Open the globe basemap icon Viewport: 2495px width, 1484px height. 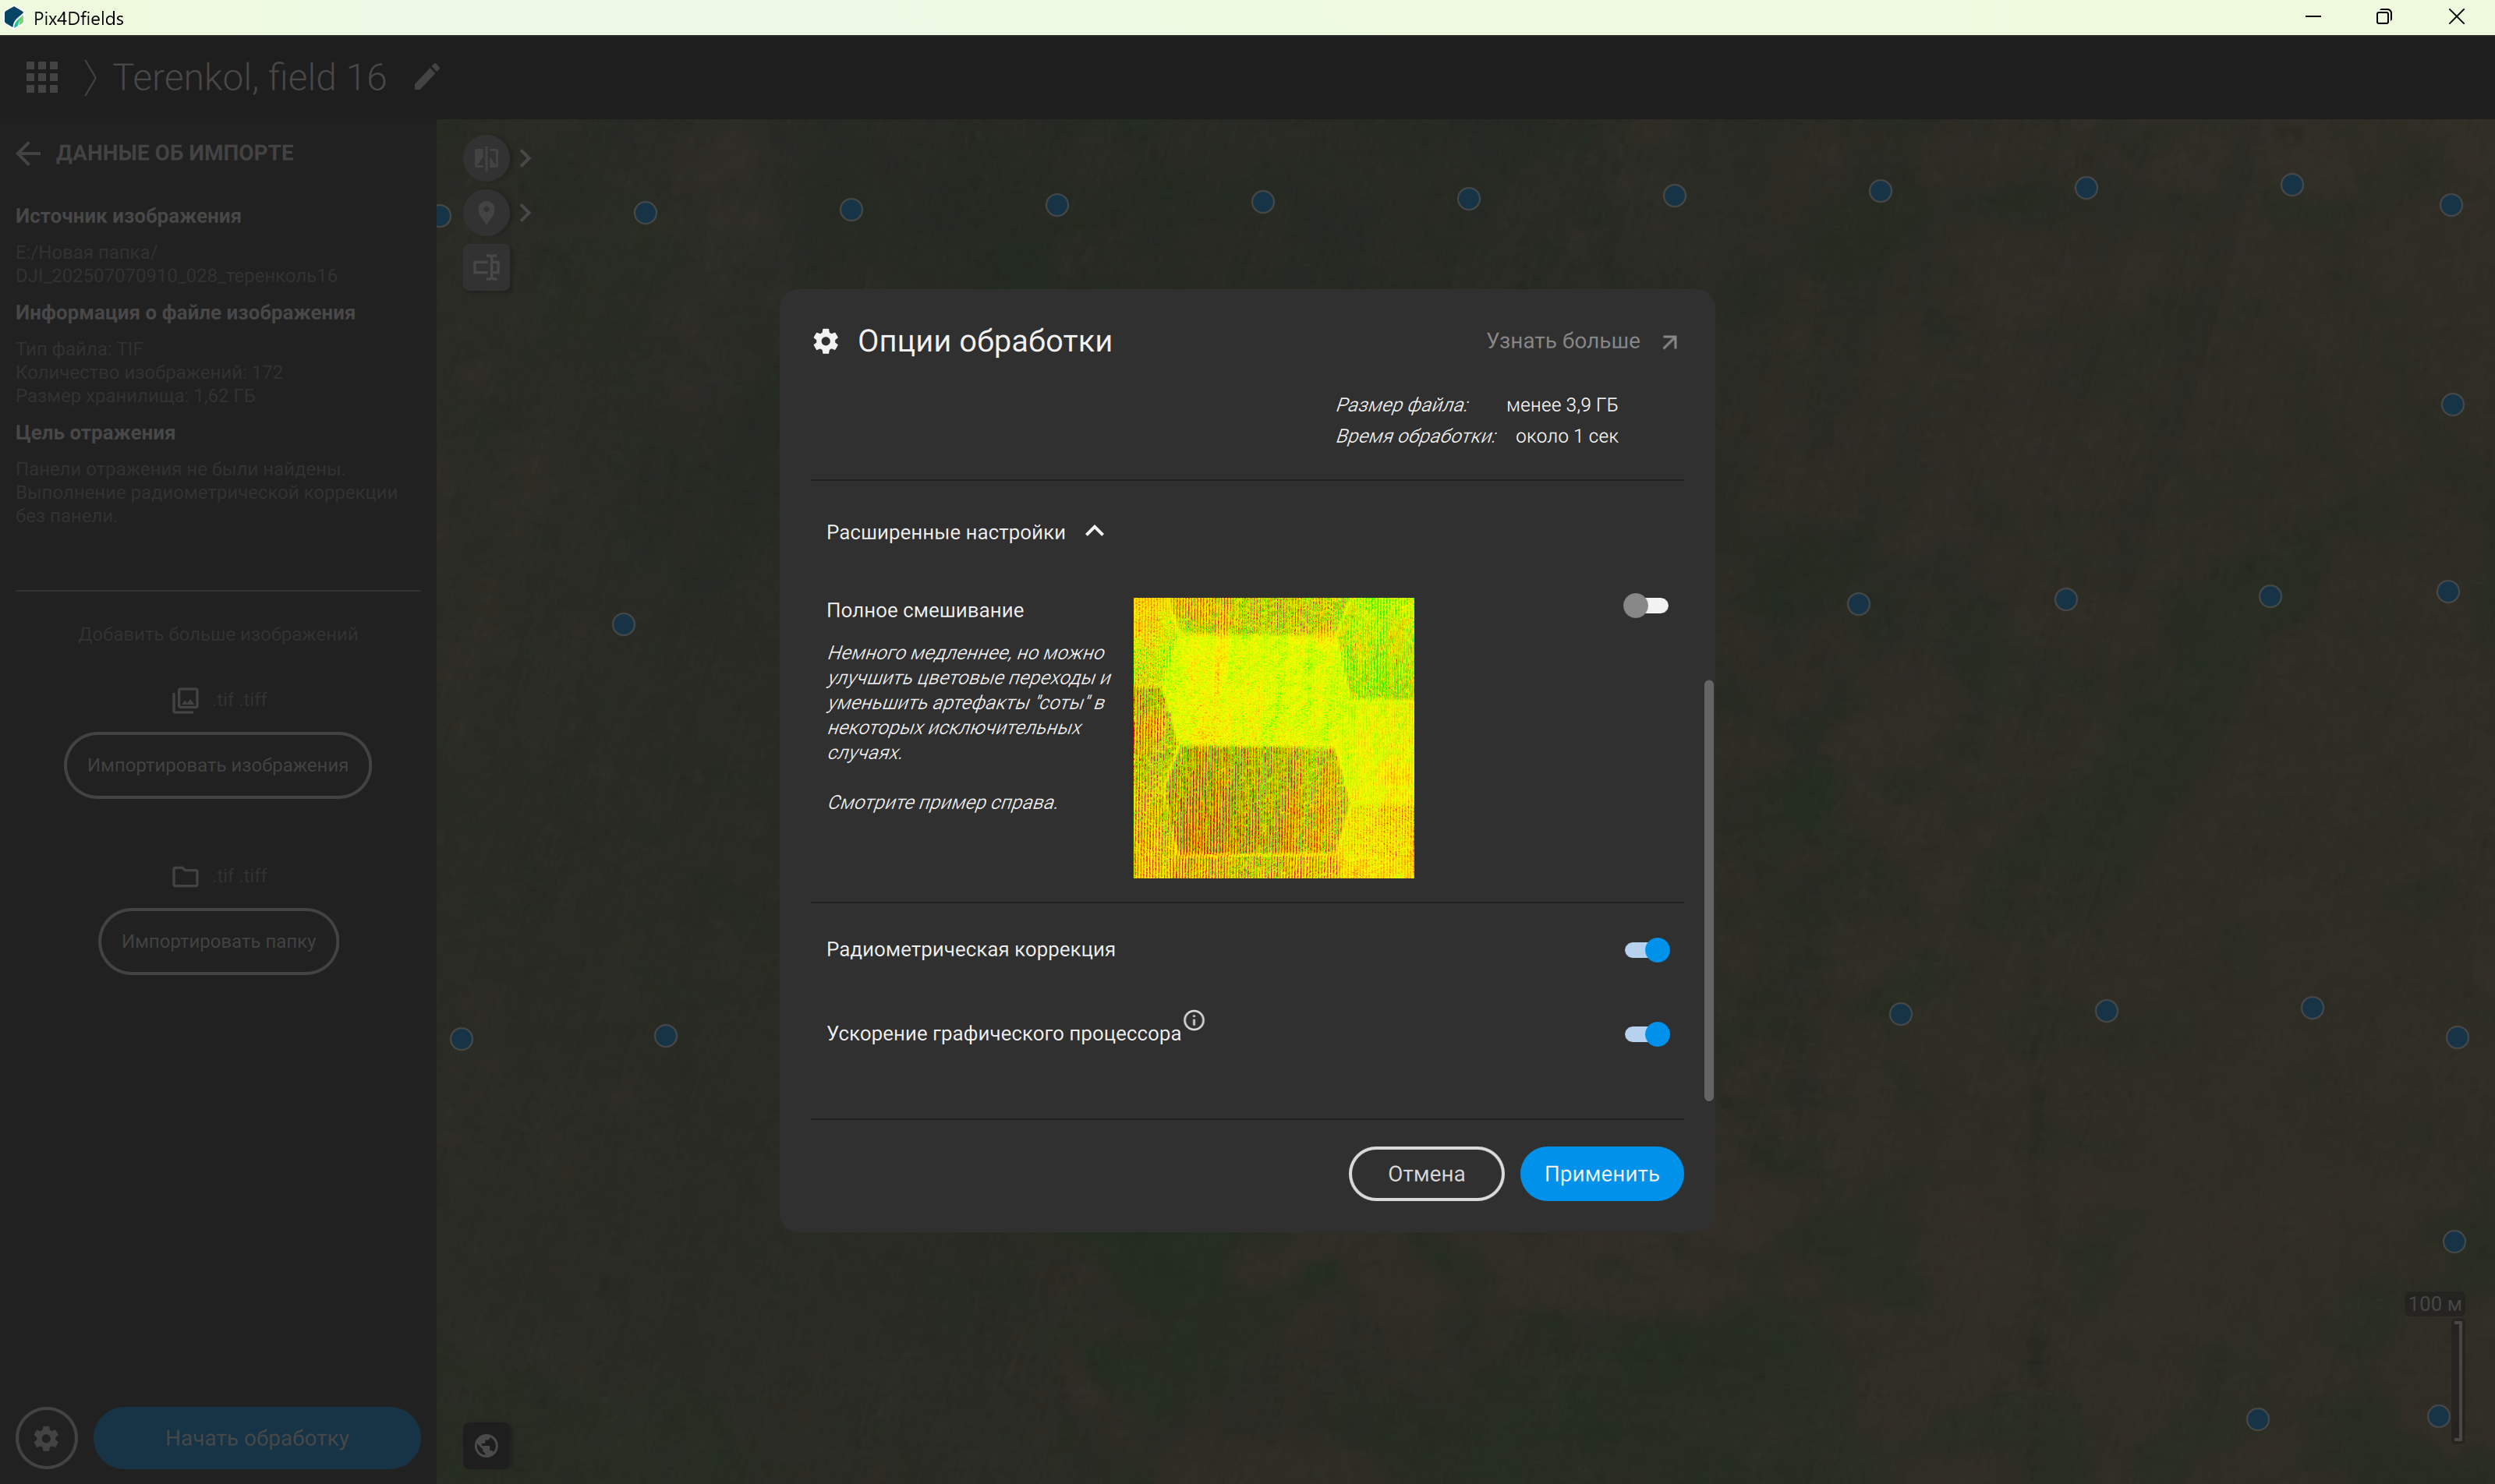point(487,1445)
